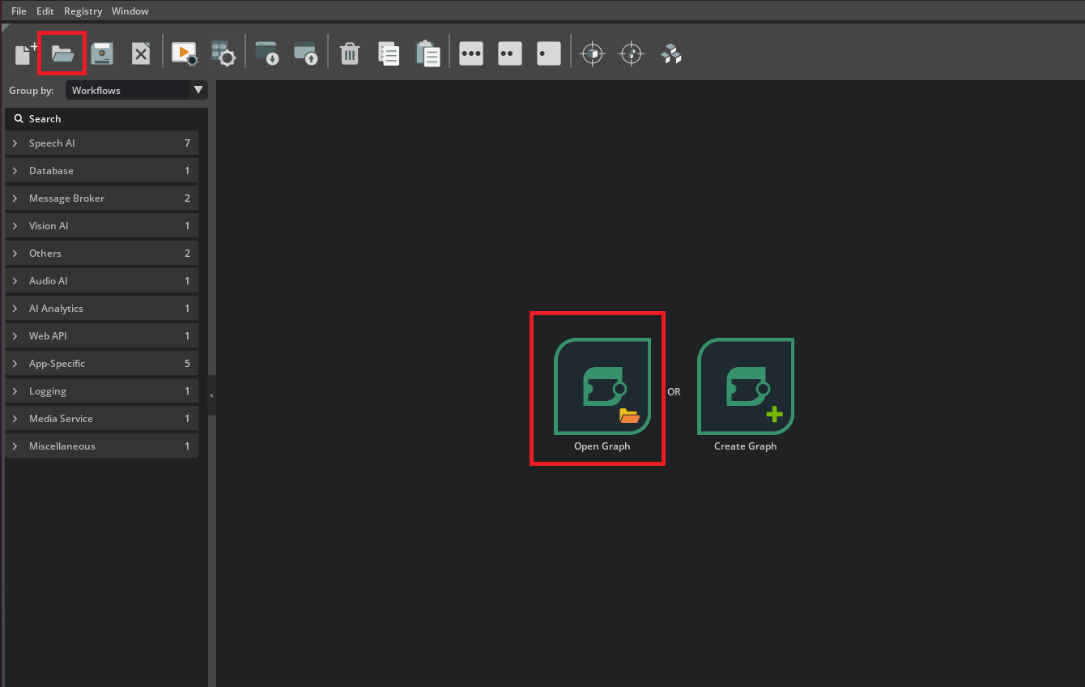Click the run graph play icon
This screenshot has width=1085, height=687.
[184, 54]
